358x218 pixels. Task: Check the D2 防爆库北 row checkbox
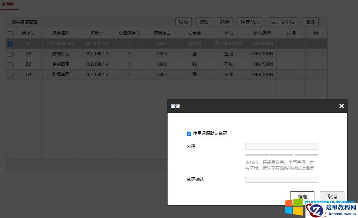point(10,54)
